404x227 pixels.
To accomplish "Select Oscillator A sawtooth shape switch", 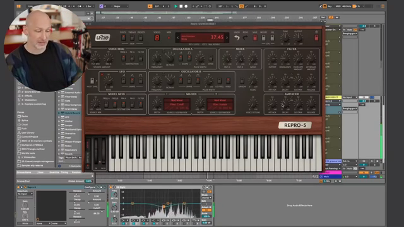I will pyautogui.click(x=181, y=58).
